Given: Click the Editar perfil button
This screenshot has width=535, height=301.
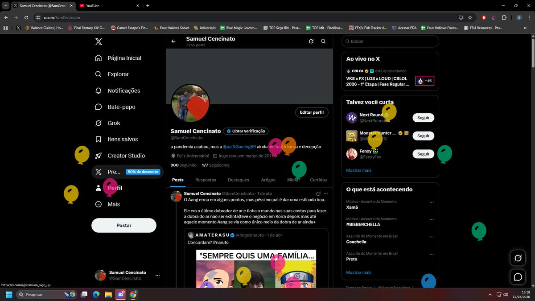Looking at the screenshot, I should (x=312, y=112).
